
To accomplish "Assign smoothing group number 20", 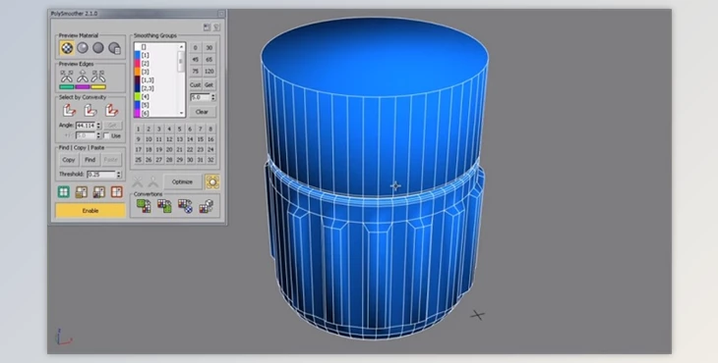I will (169, 149).
